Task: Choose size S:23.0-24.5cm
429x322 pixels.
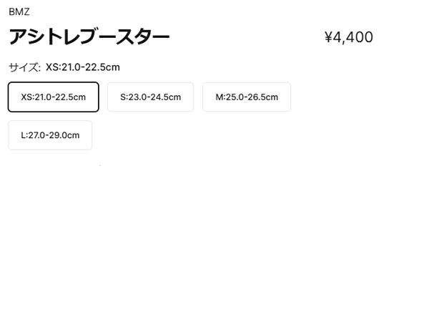Action: [150, 97]
